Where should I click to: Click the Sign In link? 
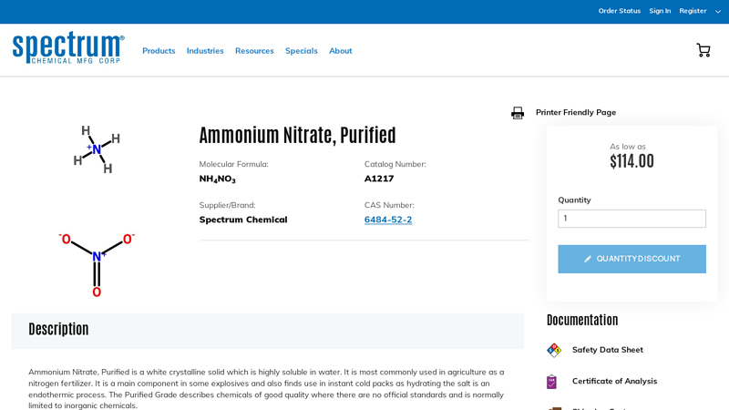660,11
